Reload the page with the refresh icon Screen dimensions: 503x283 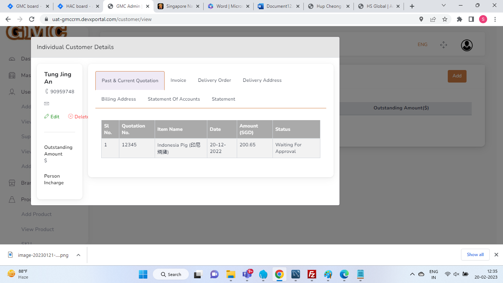pyautogui.click(x=32, y=19)
